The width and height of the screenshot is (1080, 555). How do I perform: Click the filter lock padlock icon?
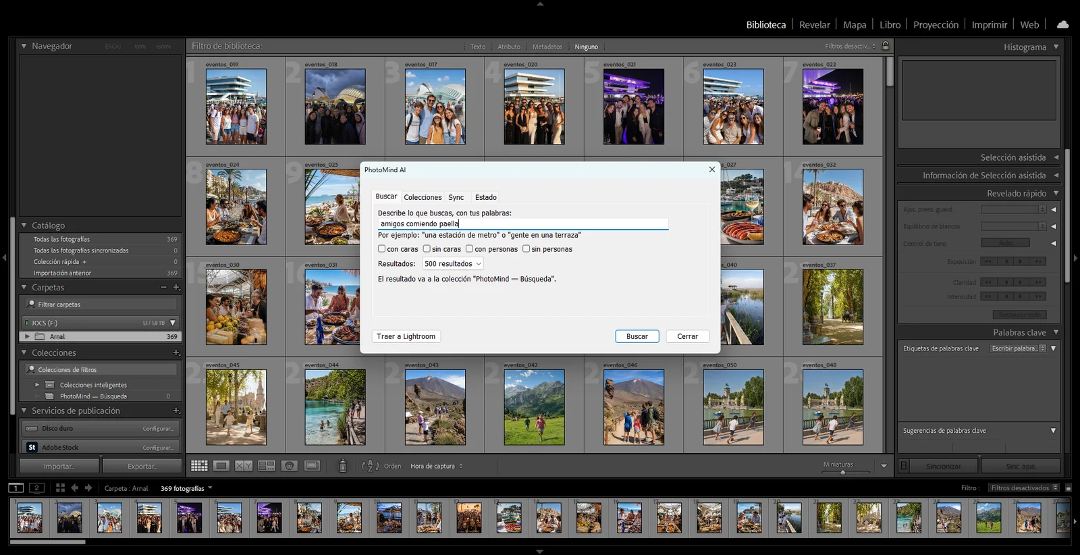coord(886,46)
